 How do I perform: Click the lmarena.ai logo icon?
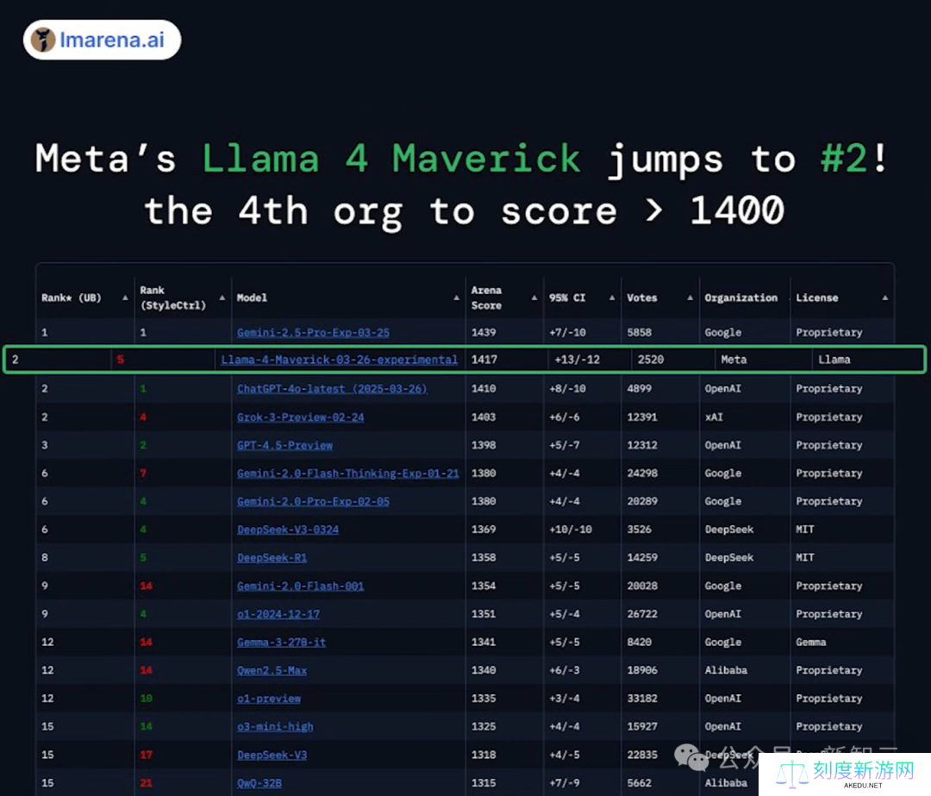pyautogui.click(x=43, y=40)
